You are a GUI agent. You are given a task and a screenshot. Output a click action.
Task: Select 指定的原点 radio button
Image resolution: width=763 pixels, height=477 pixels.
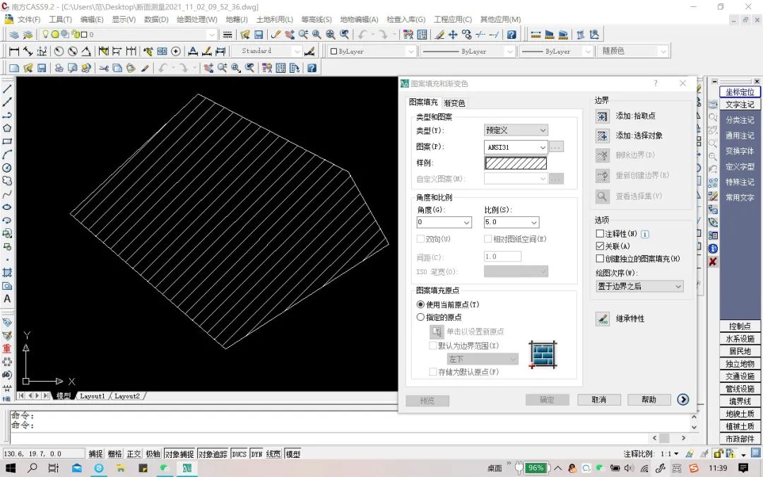(x=420, y=317)
